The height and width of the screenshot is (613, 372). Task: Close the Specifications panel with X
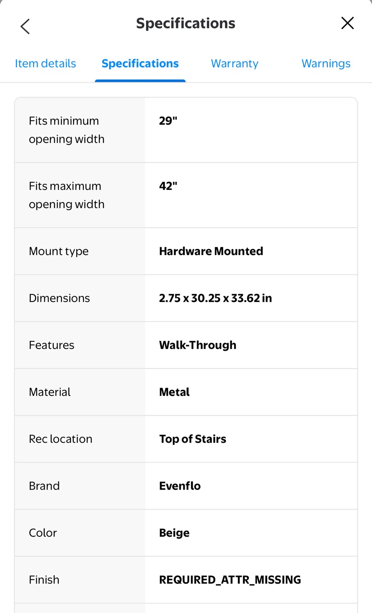pos(347,23)
